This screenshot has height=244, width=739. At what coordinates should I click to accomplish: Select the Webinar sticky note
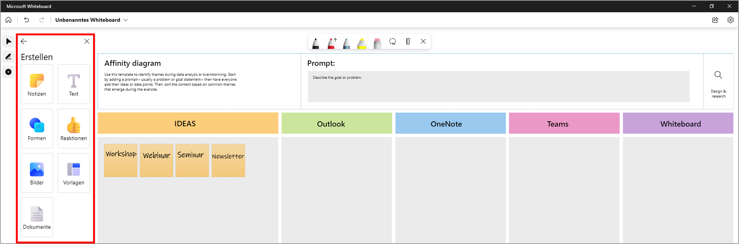156,160
